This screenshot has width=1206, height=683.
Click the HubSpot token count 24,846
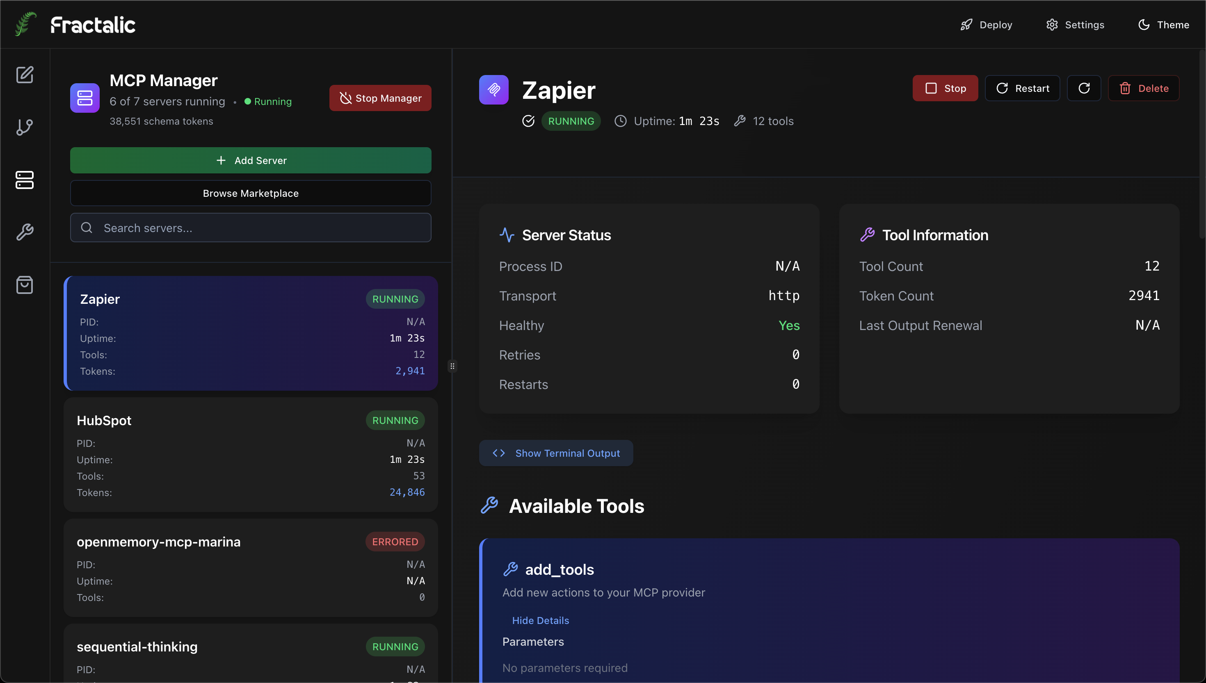(407, 492)
